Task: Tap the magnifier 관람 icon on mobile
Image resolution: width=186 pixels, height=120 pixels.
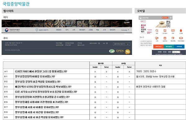Action: [157, 31]
